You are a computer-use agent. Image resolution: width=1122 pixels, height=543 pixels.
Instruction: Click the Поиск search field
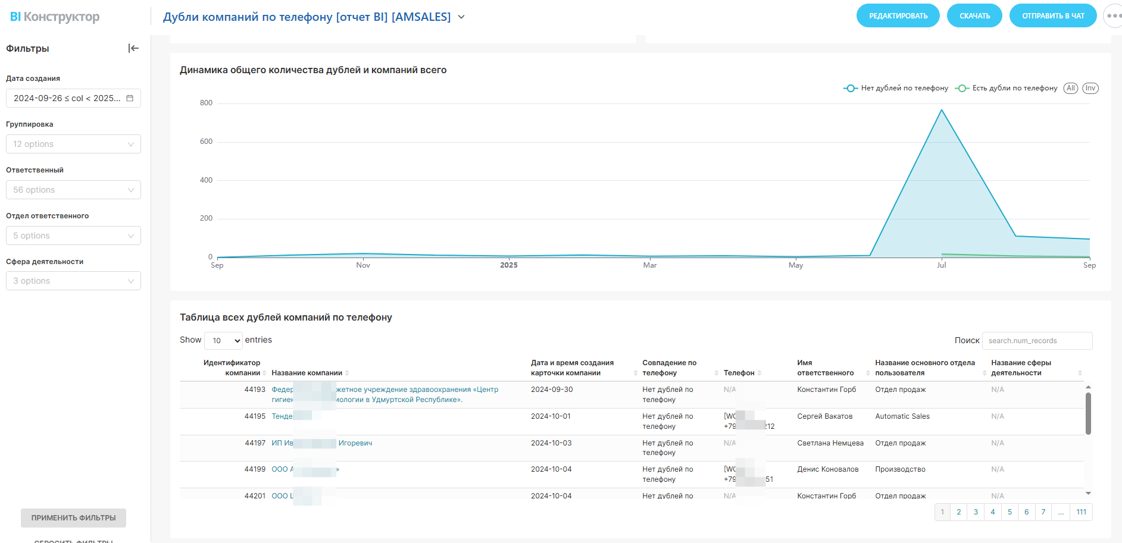click(x=1037, y=341)
